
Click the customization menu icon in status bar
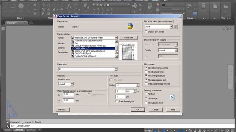point(232,131)
